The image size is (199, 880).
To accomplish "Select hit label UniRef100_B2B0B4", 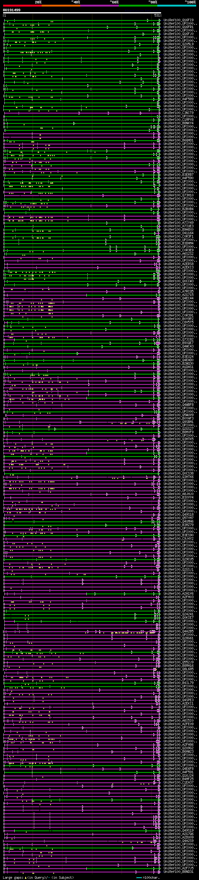I will (x=178, y=209).
